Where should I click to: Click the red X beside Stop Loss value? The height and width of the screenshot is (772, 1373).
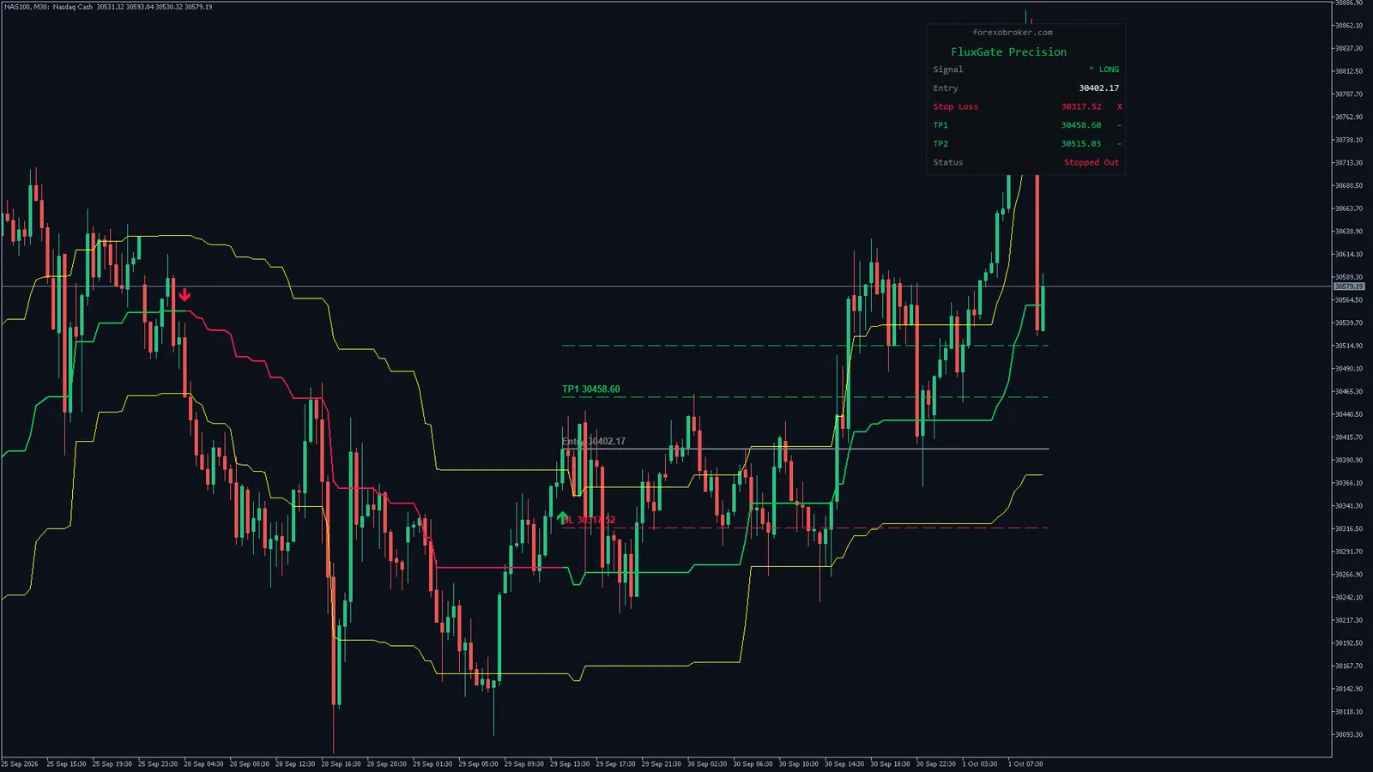tap(1119, 106)
